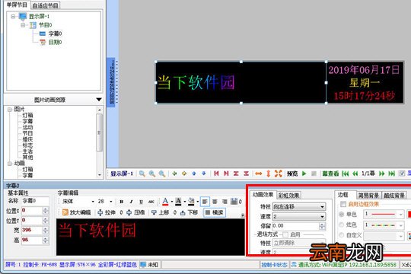Jump to first screen page
This screenshot has height=274, width=411.
pyautogui.click(x=346, y=174)
